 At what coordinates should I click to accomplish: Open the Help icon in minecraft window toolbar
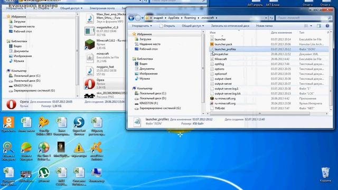[327, 26]
